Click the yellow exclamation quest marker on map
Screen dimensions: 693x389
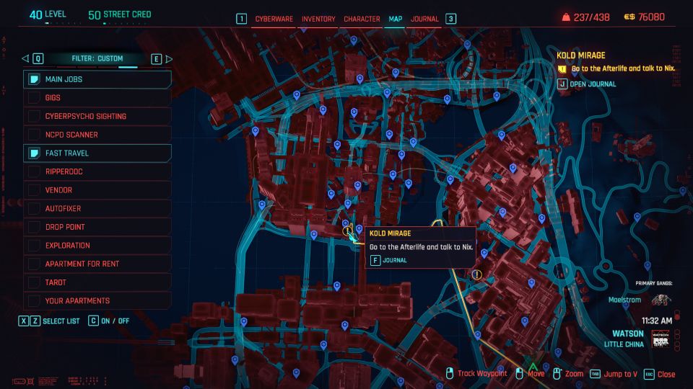[476, 274]
